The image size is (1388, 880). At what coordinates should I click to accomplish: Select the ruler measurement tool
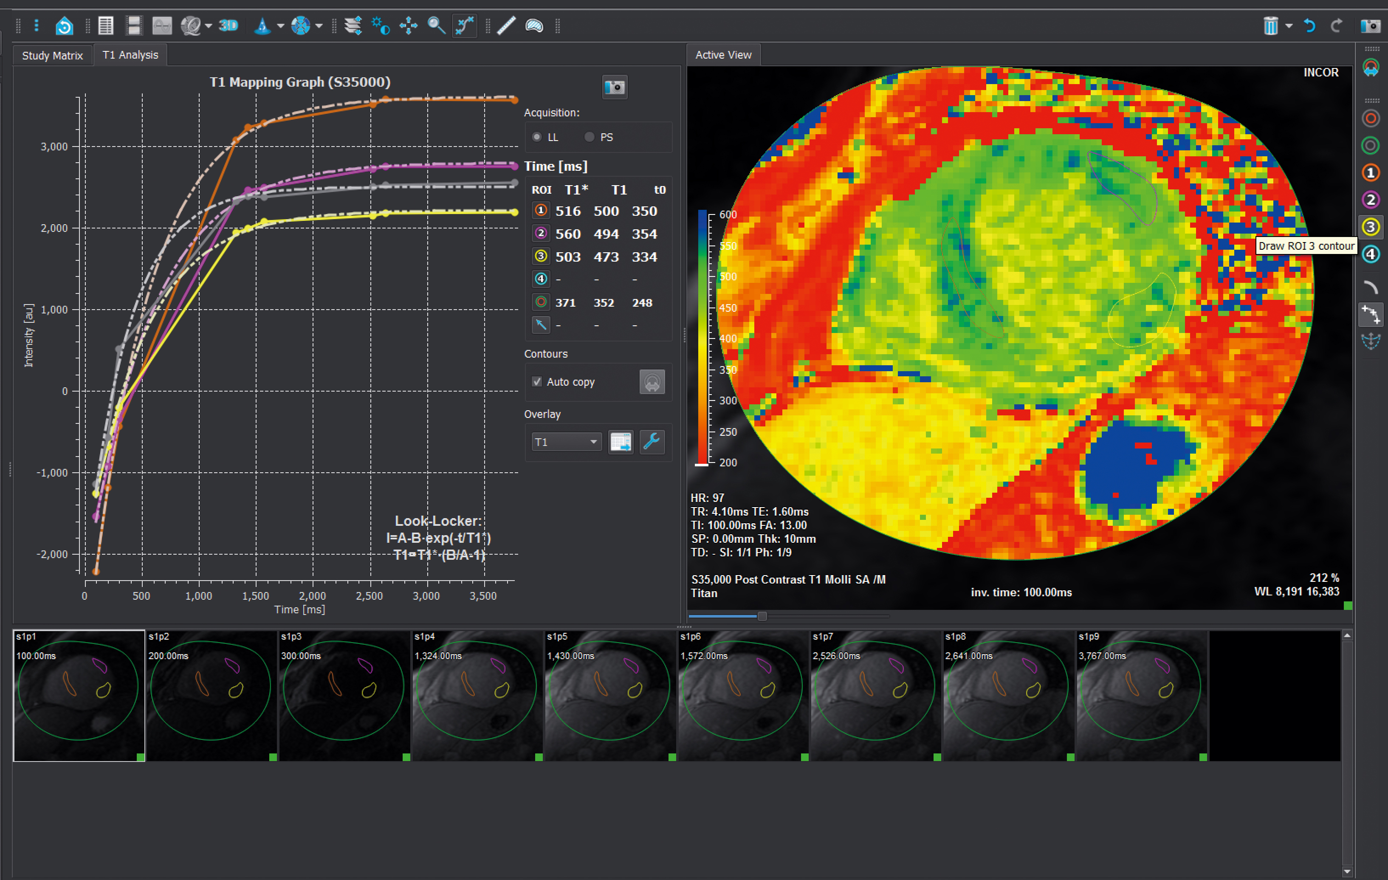[x=506, y=25]
